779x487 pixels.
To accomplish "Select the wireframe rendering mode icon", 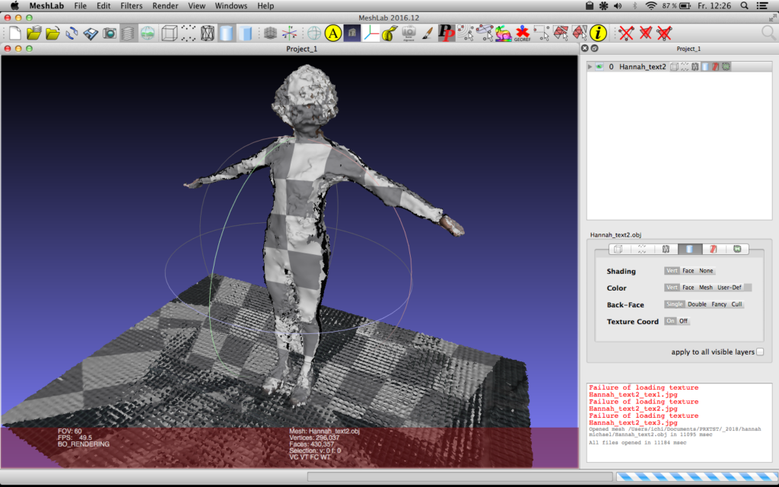I will (207, 33).
